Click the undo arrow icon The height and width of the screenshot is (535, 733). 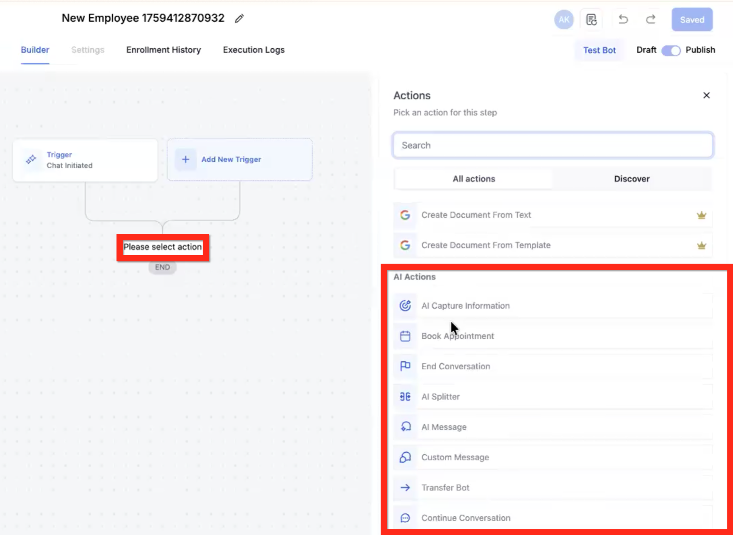623,19
